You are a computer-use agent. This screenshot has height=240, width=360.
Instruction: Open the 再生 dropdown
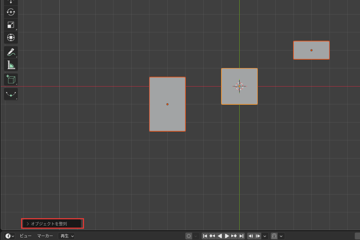tap(67, 236)
